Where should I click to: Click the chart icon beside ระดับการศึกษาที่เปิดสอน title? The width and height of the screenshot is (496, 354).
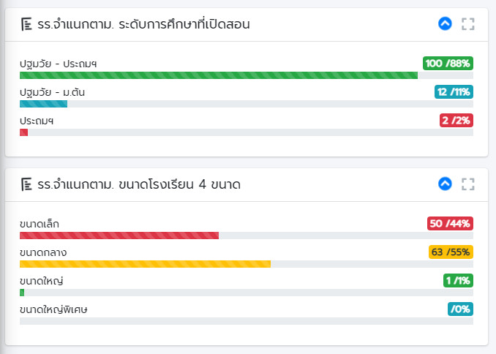26,24
